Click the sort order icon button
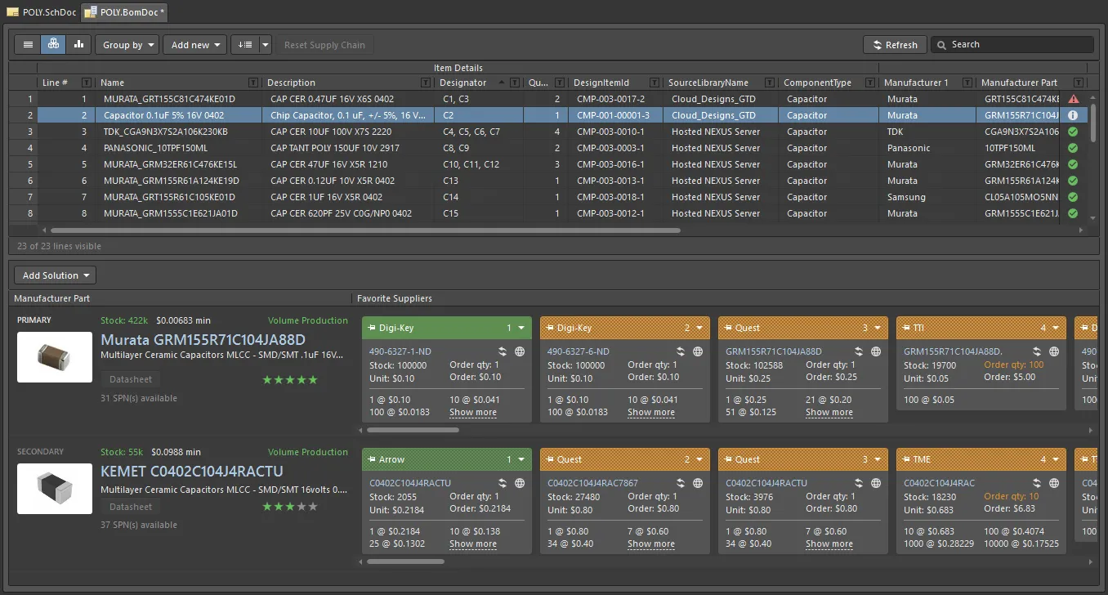Screen dimensions: 1108x595 point(245,45)
